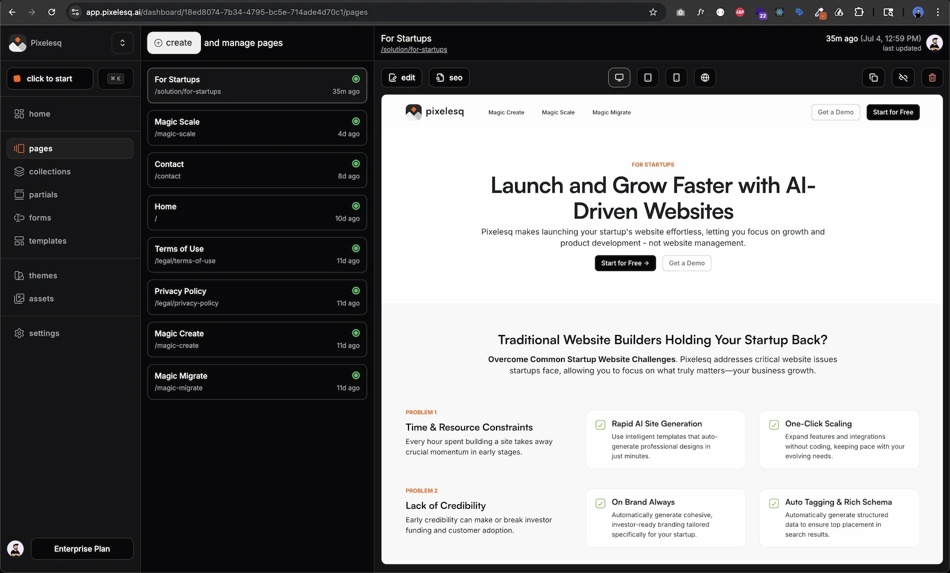Select the Magic Scale page row
This screenshot has height=573, width=950.
(x=257, y=127)
